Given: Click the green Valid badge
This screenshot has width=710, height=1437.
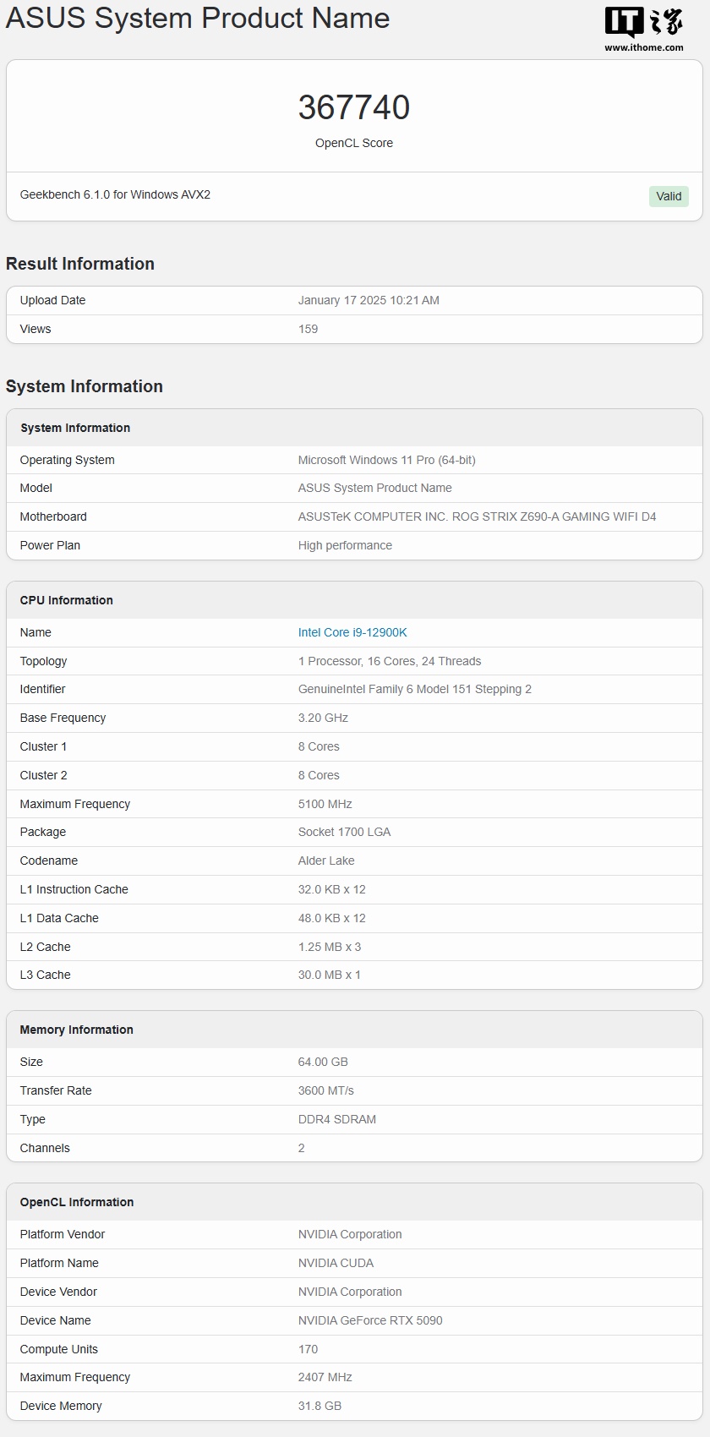Looking at the screenshot, I should coord(669,196).
